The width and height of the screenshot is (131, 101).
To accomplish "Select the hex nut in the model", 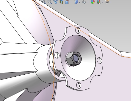I will point(74,59).
